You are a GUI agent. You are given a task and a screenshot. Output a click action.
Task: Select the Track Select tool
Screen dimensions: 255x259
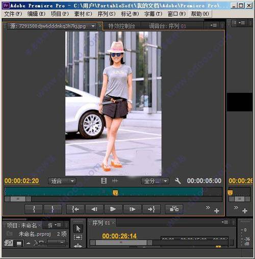point(78,237)
